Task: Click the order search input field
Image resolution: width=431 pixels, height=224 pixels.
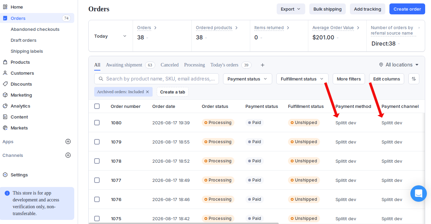Action: click(156, 79)
